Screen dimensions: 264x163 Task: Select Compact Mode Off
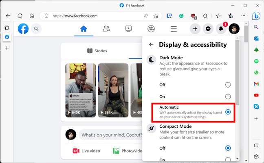pos(228,148)
